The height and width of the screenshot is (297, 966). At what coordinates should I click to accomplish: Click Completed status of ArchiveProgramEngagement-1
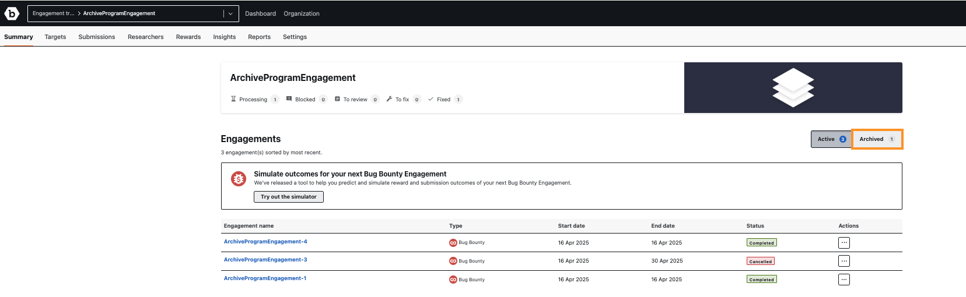762,280
